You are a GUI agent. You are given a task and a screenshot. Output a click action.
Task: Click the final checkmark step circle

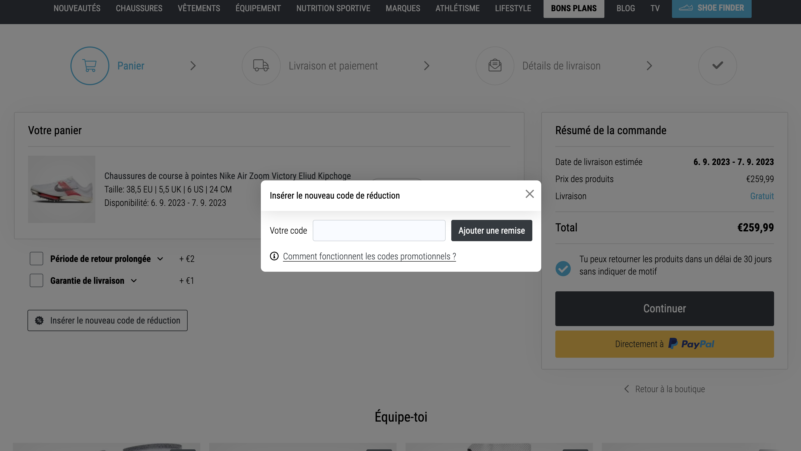coord(717,66)
